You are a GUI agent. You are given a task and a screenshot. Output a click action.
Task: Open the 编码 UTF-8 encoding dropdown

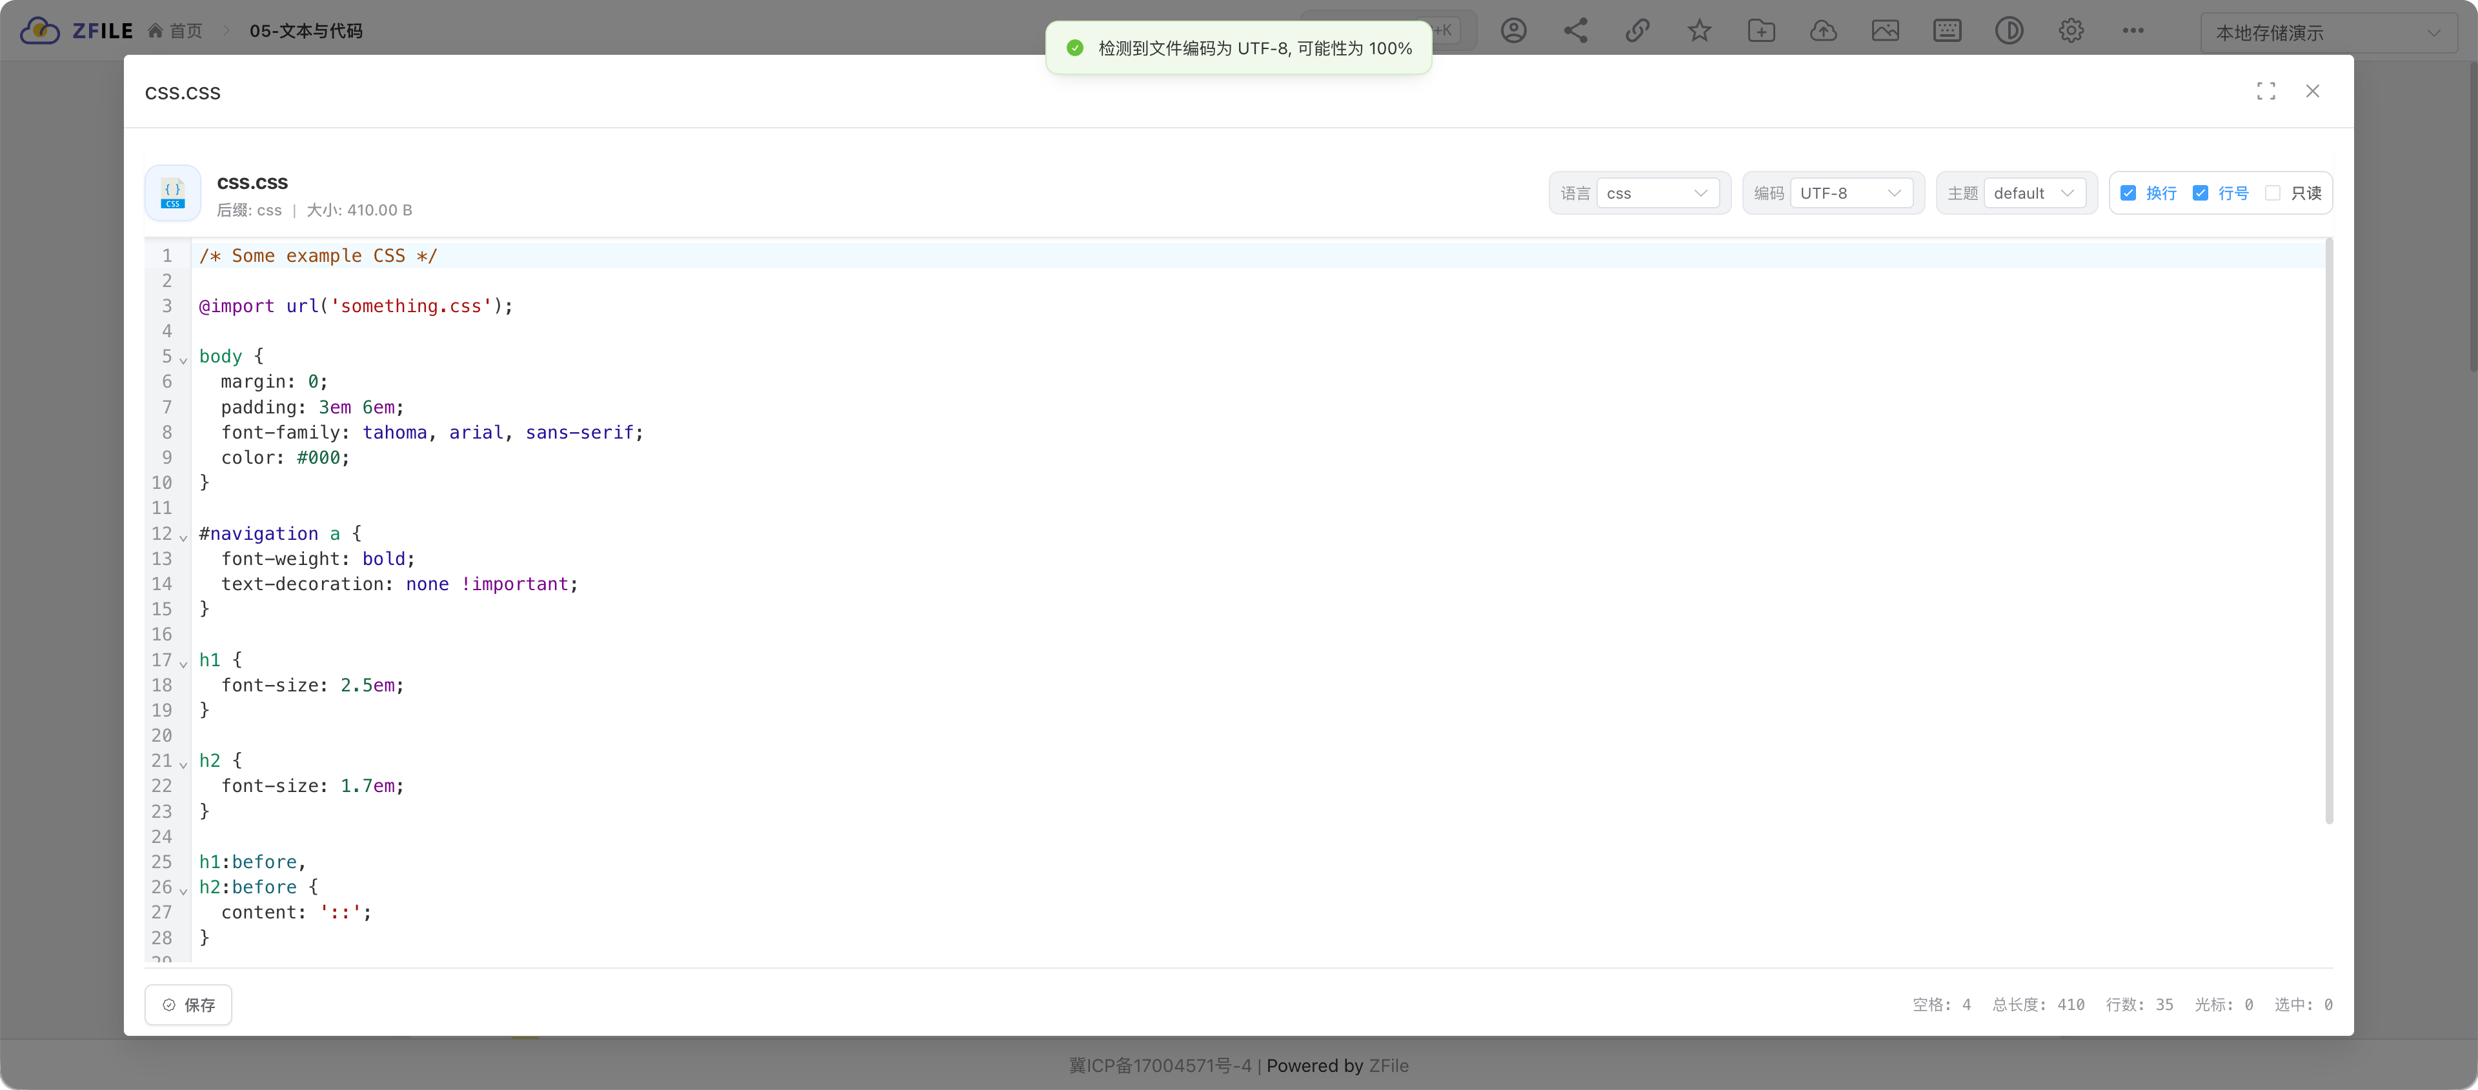pos(1851,193)
